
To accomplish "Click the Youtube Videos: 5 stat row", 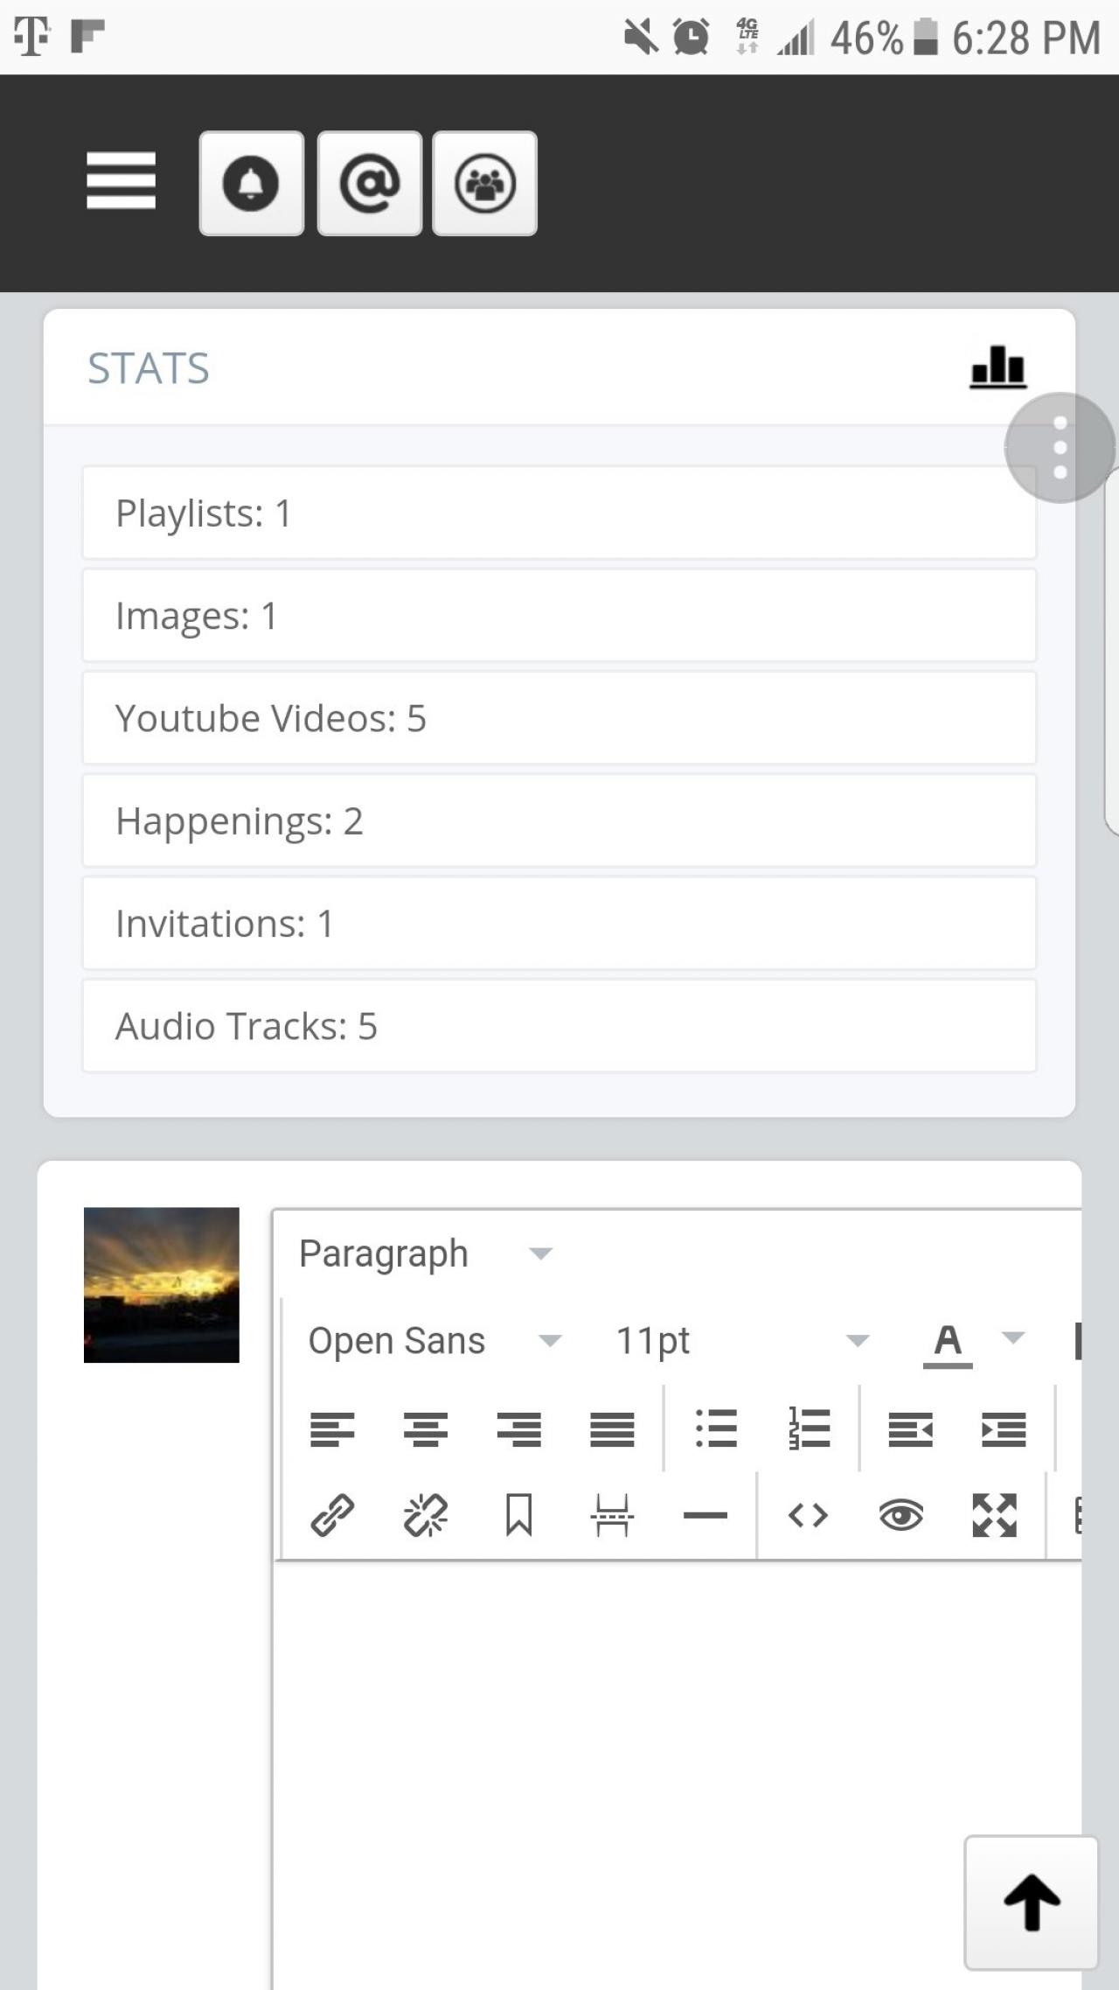I will click(559, 718).
